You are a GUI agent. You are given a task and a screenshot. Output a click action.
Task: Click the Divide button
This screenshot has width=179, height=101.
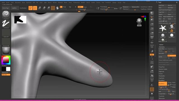point(163,57)
